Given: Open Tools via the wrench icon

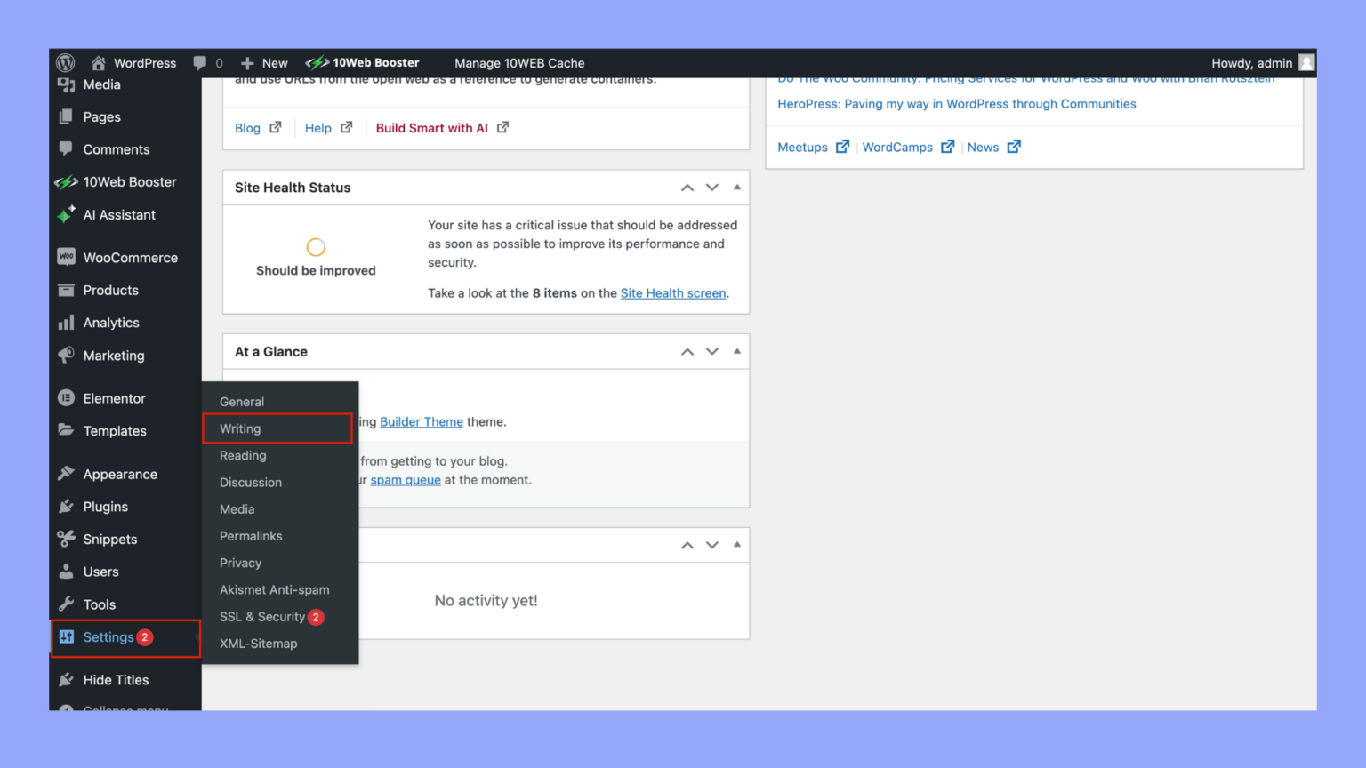Looking at the screenshot, I should 67,604.
